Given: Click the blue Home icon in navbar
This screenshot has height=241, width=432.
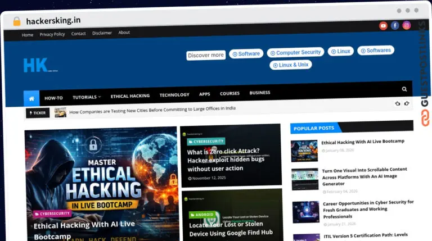Looking at the screenshot, I should (31, 98).
